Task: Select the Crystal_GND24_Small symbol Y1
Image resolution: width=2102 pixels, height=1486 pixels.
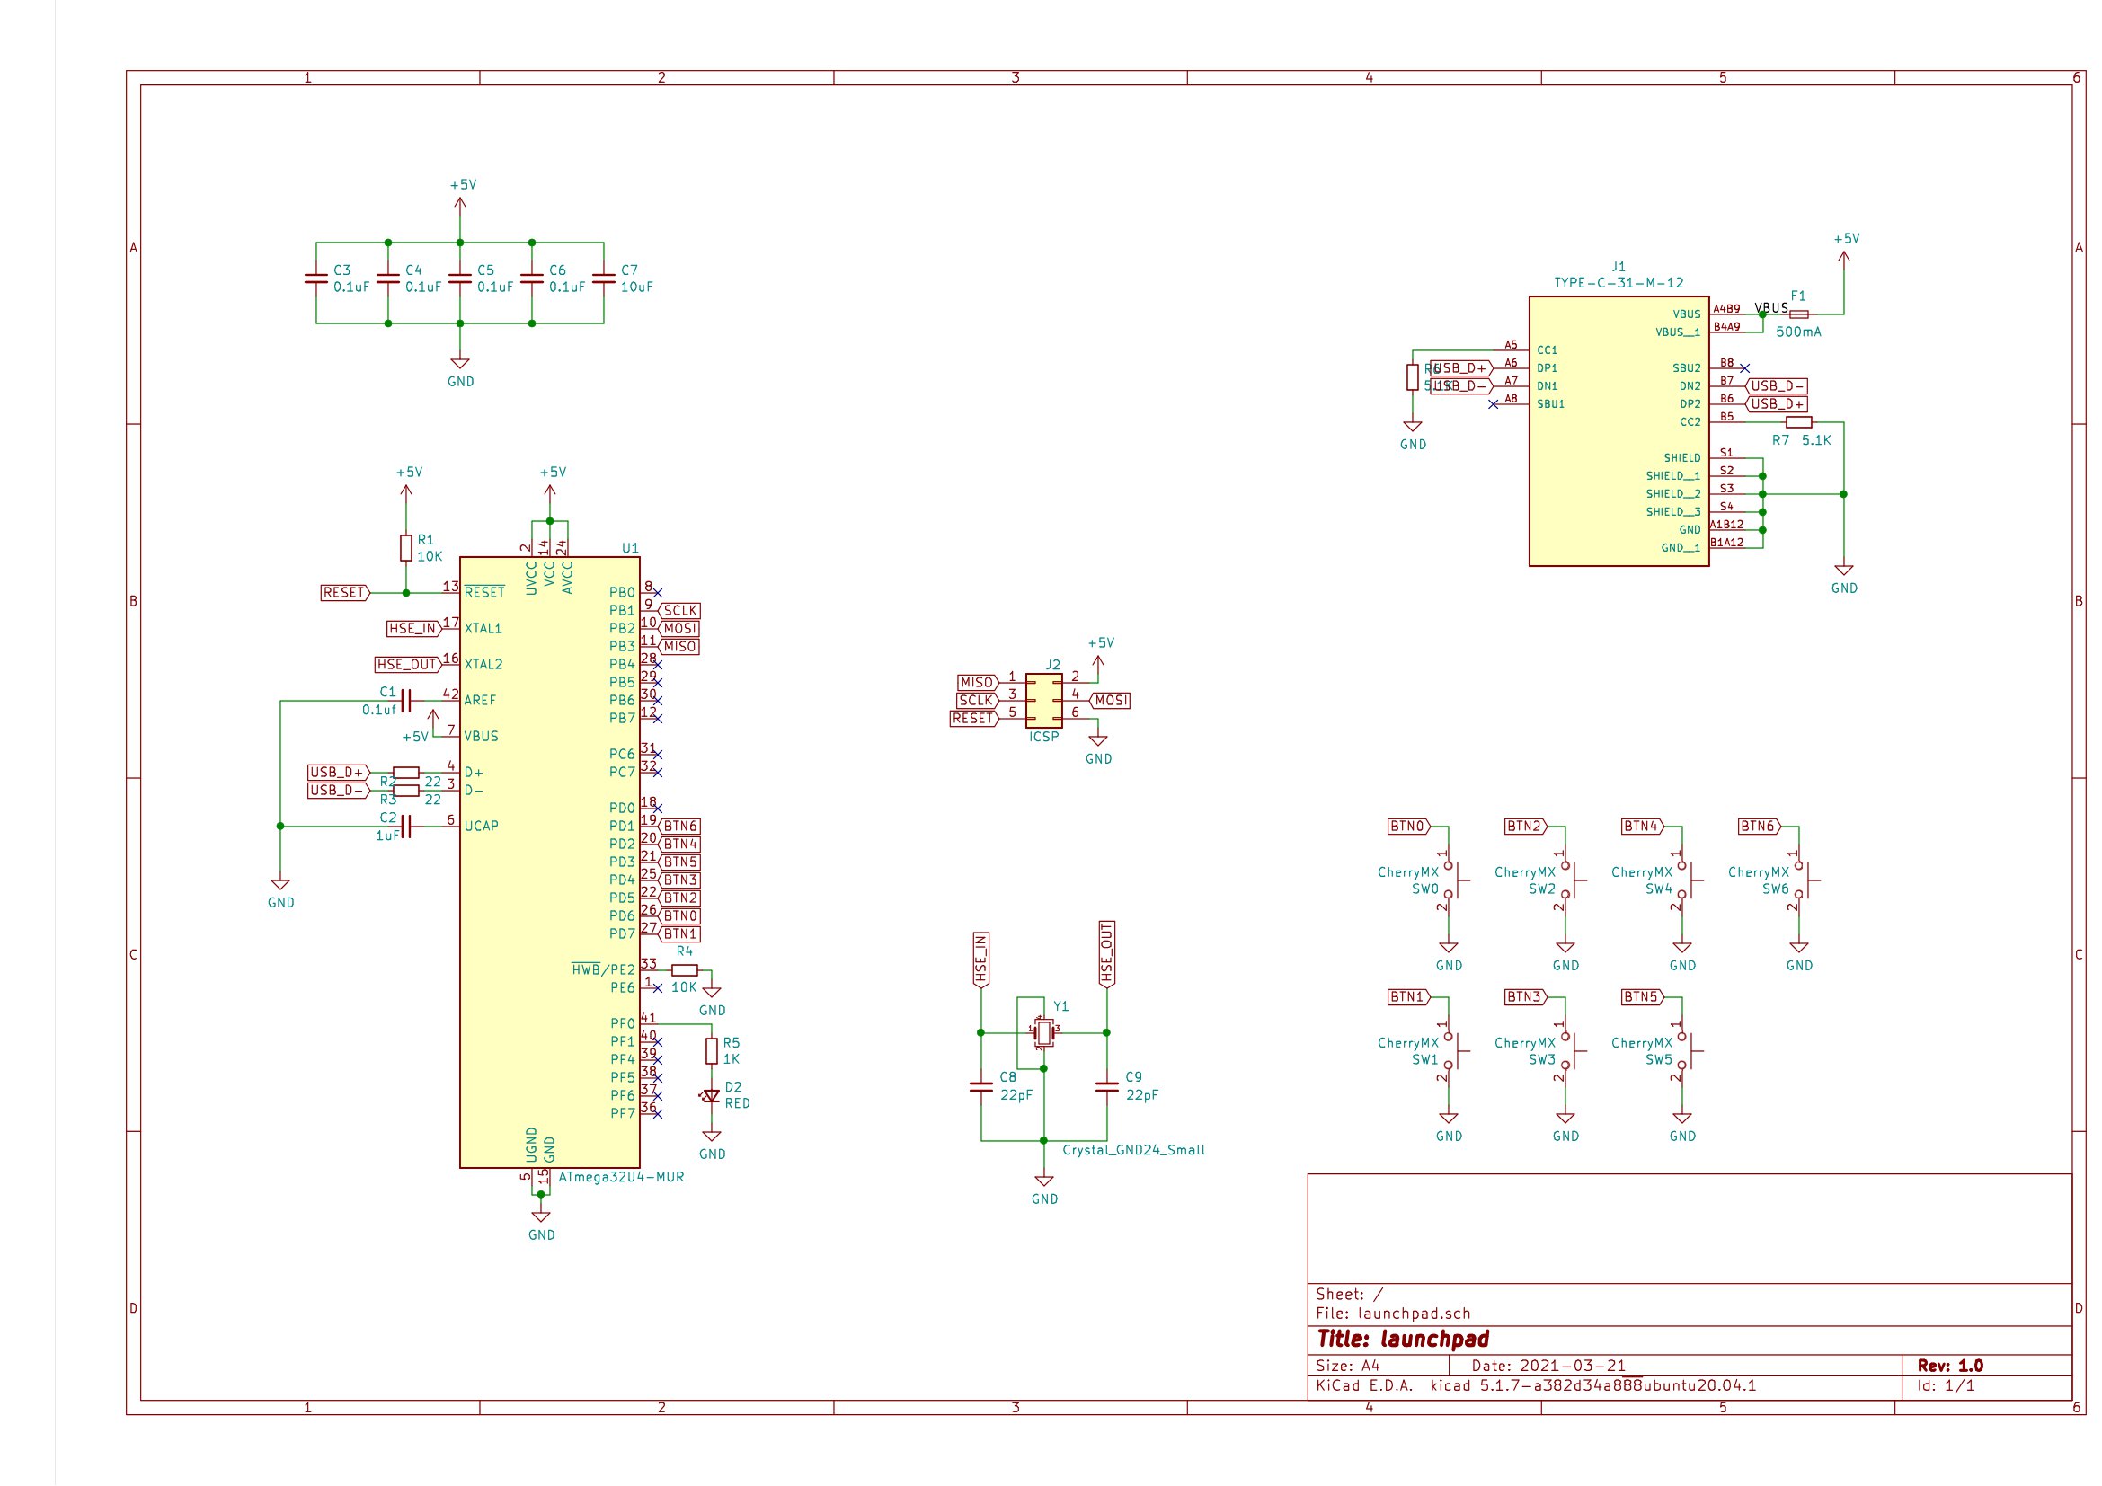Action: [1043, 1034]
